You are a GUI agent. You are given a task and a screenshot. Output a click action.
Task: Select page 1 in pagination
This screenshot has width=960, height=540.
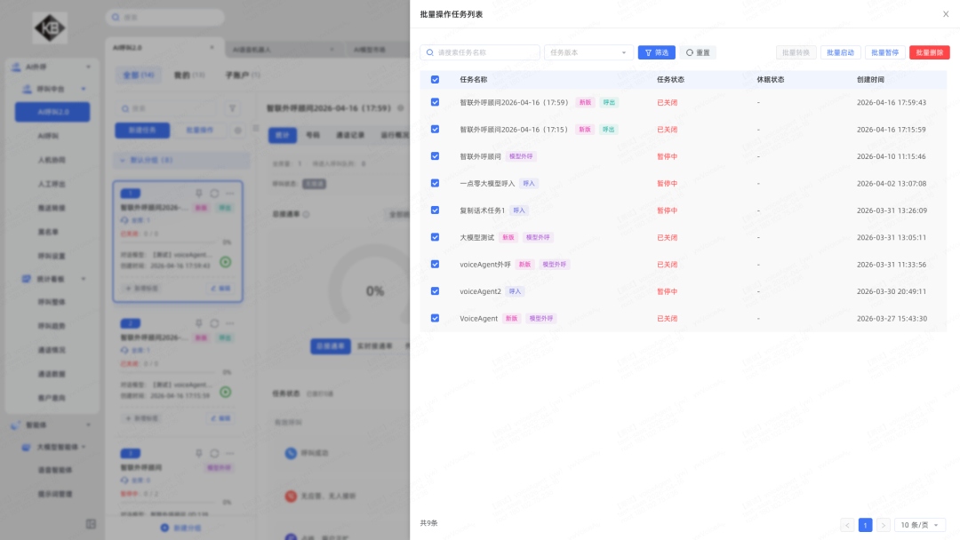[x=865, y=525]
